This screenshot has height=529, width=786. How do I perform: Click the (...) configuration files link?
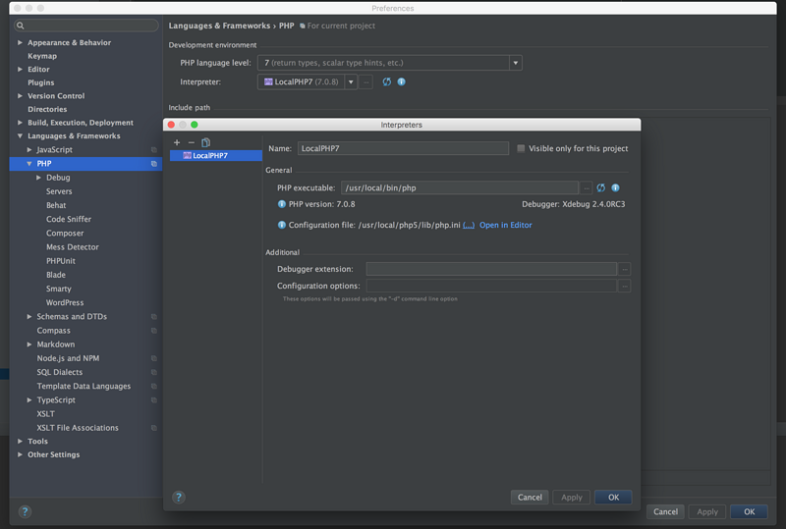click(x=469, y=225)
